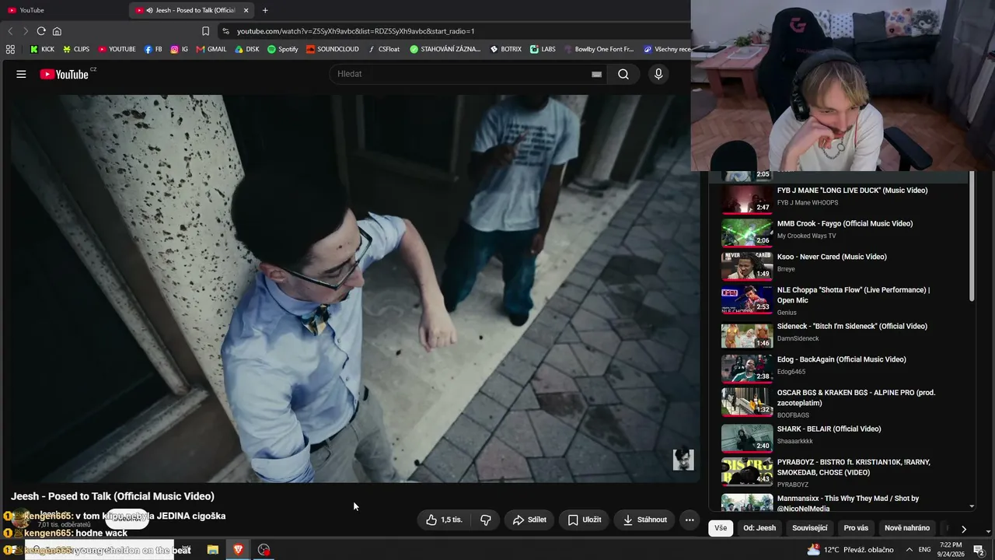995x560 pixels.
Task: Share the video via Sdílet button
Action: tap(529, 520)
